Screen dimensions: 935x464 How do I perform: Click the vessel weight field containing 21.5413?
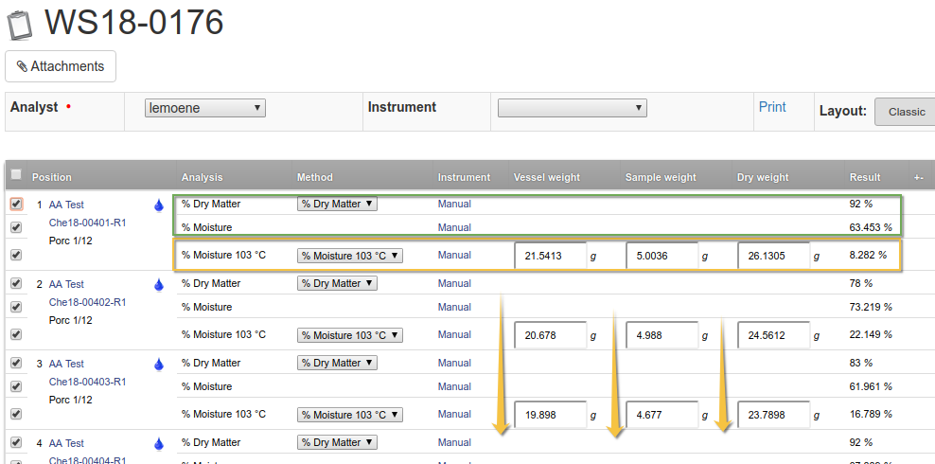pyautogui.click(x=550, y=256)
